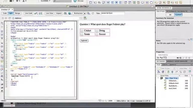Click Connect to remote server icon
Viewport: 193px width, 108px height.
159,72
